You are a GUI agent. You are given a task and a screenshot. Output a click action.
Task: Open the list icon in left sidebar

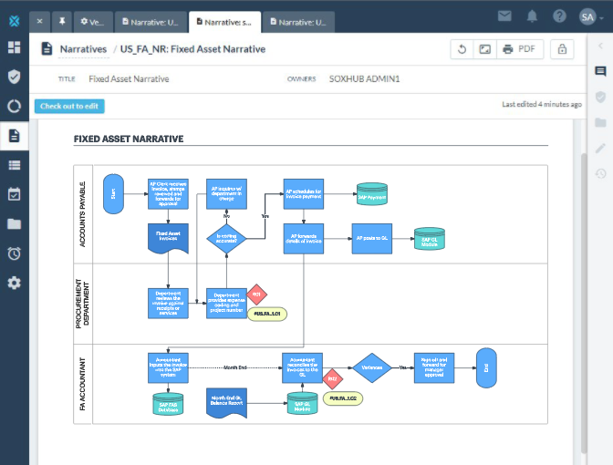click(x=15, y=165)
